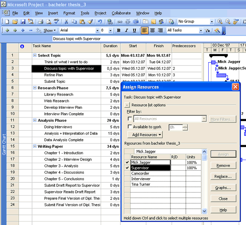Click the Undo arrow icon

pos(100,21)
